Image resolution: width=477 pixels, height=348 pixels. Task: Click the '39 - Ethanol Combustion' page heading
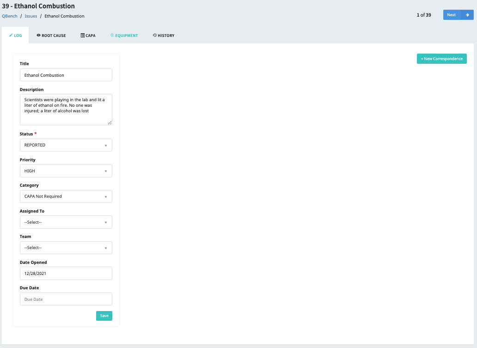[38, 6]
